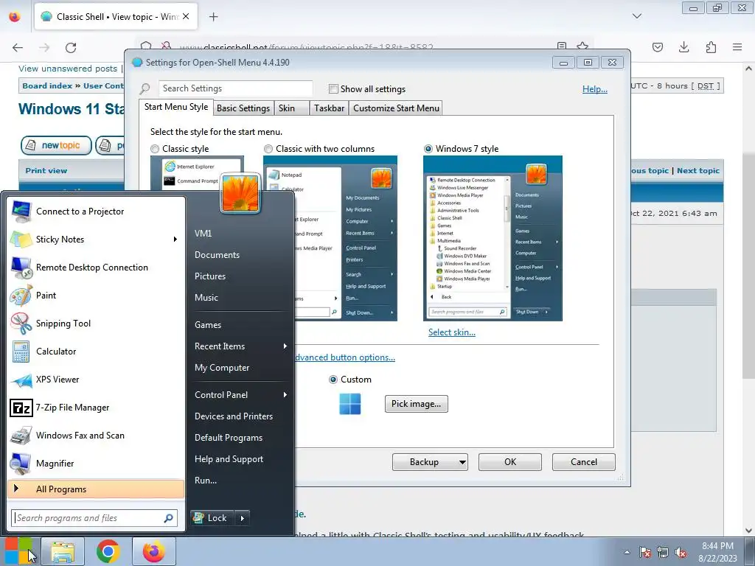Expand the Sticky Notes submenu arrow
The height and width of the screenshot is (566, 755).
(175, 240)
